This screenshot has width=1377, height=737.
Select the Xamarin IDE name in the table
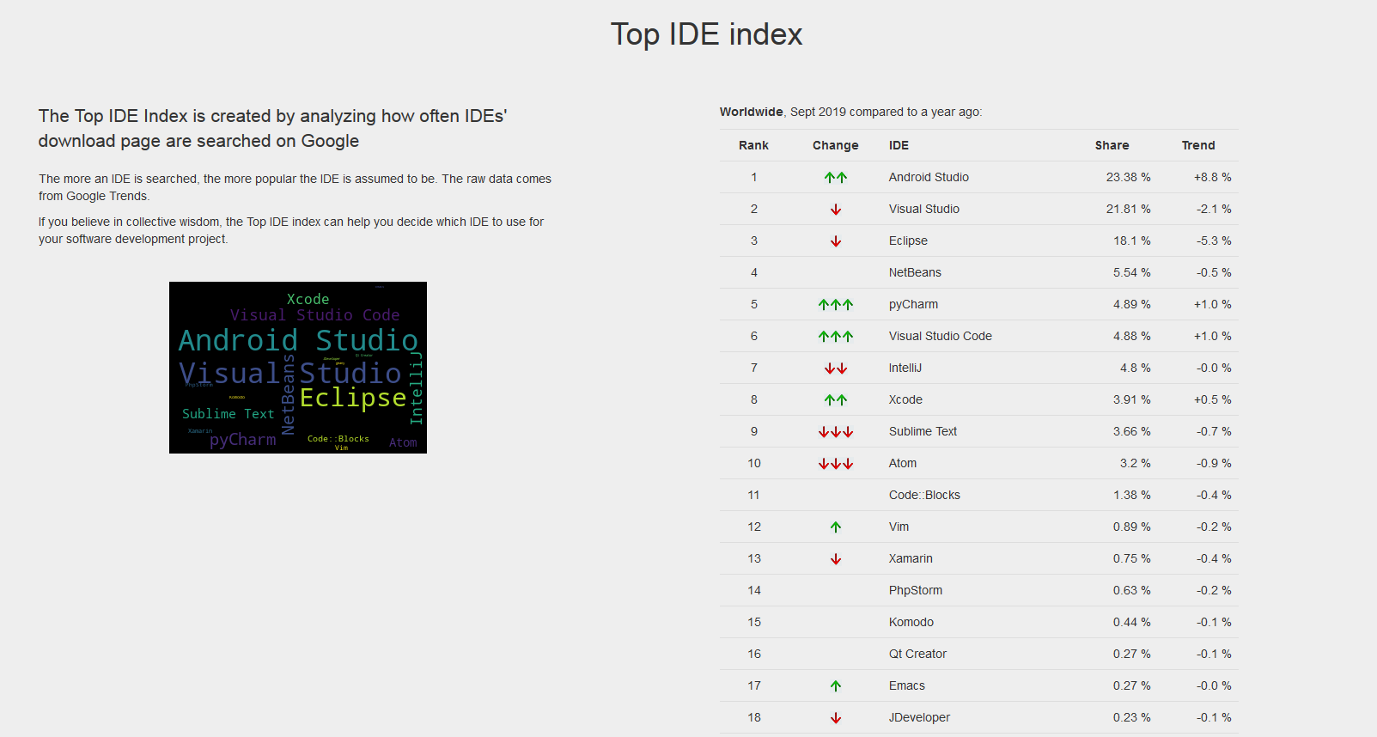[911, 558]
